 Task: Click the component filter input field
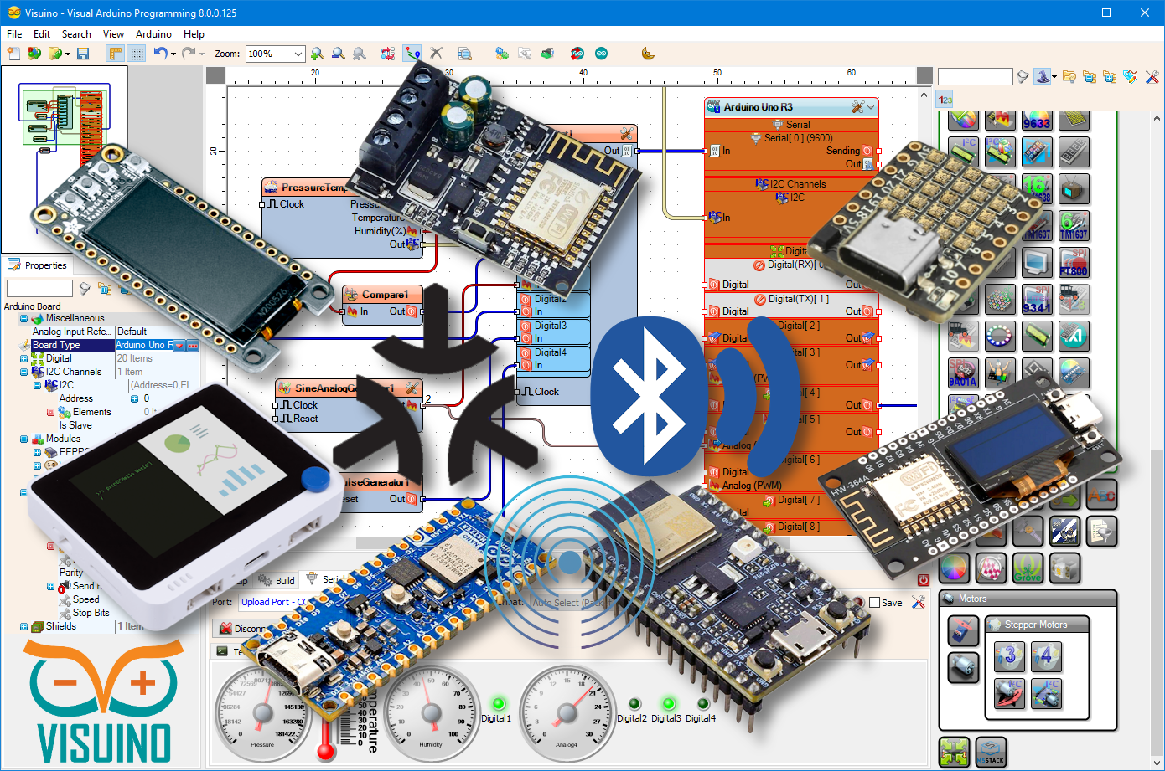[x=974, y=75]
